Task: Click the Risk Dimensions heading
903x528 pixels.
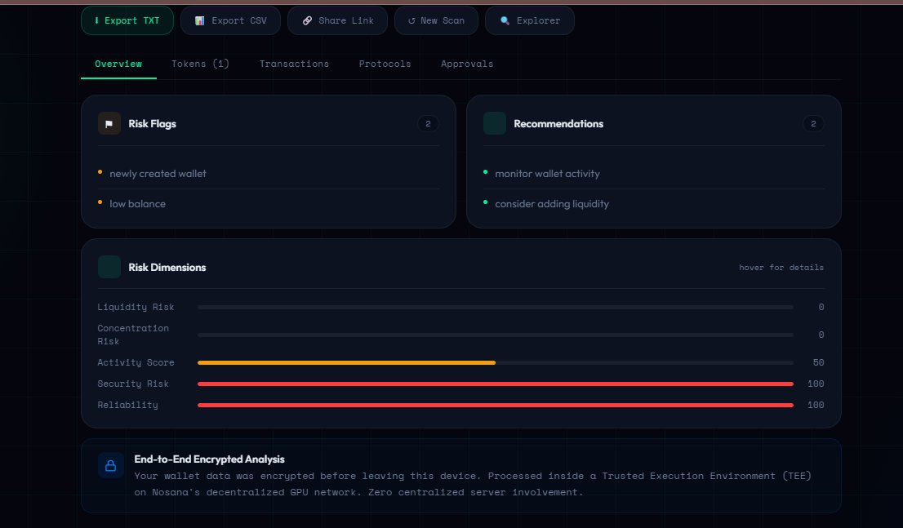Action: point(167,267)
